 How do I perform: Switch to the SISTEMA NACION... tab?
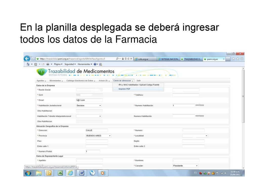(x=168, y=59)
